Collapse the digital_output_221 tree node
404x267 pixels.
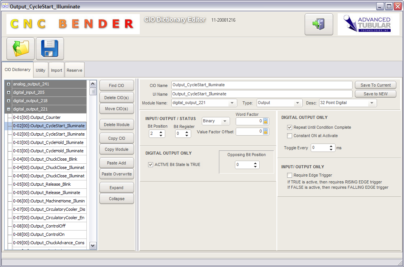click(8, 109)
